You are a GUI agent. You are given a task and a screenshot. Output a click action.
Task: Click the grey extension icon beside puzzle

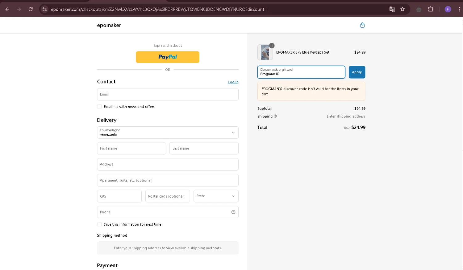419,9
